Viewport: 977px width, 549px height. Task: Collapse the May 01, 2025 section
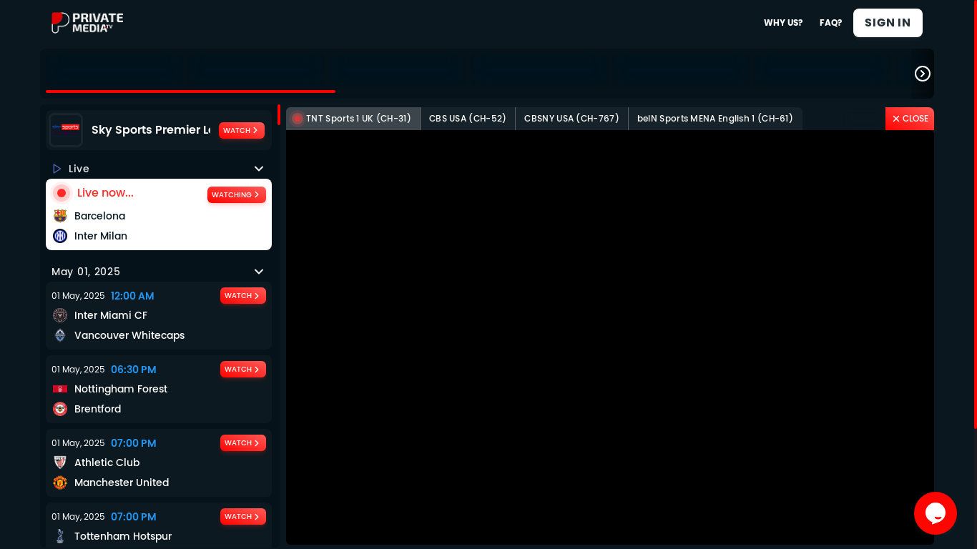click(x=259, y=272)
